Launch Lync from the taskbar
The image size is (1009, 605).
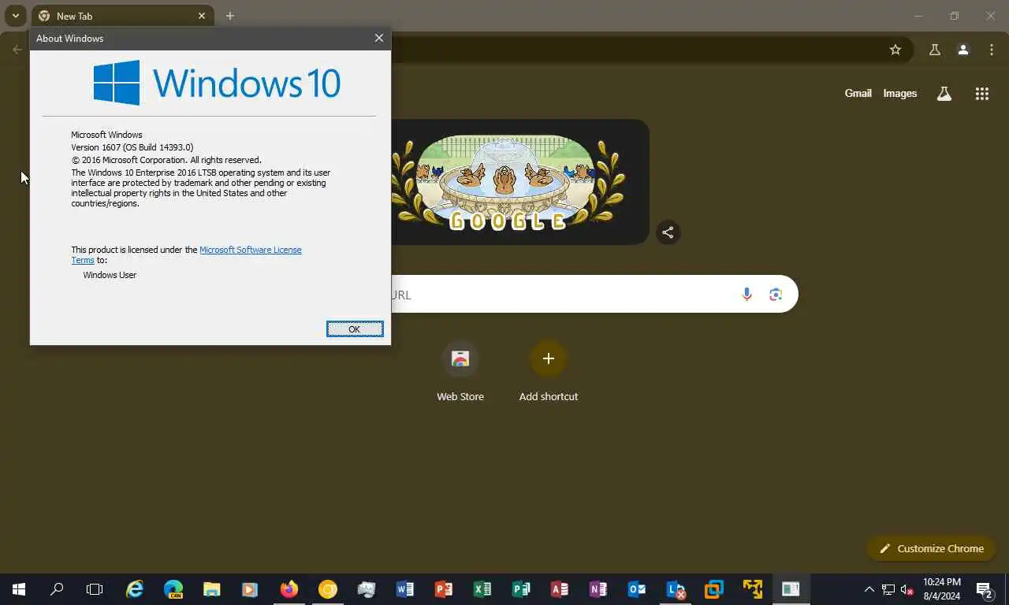[x=676, y=589]
